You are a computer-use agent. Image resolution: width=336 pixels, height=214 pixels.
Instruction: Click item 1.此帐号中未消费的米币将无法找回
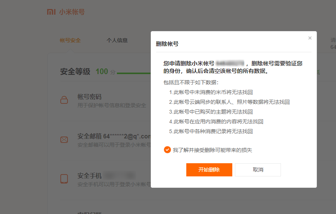[x=211, y=92]
